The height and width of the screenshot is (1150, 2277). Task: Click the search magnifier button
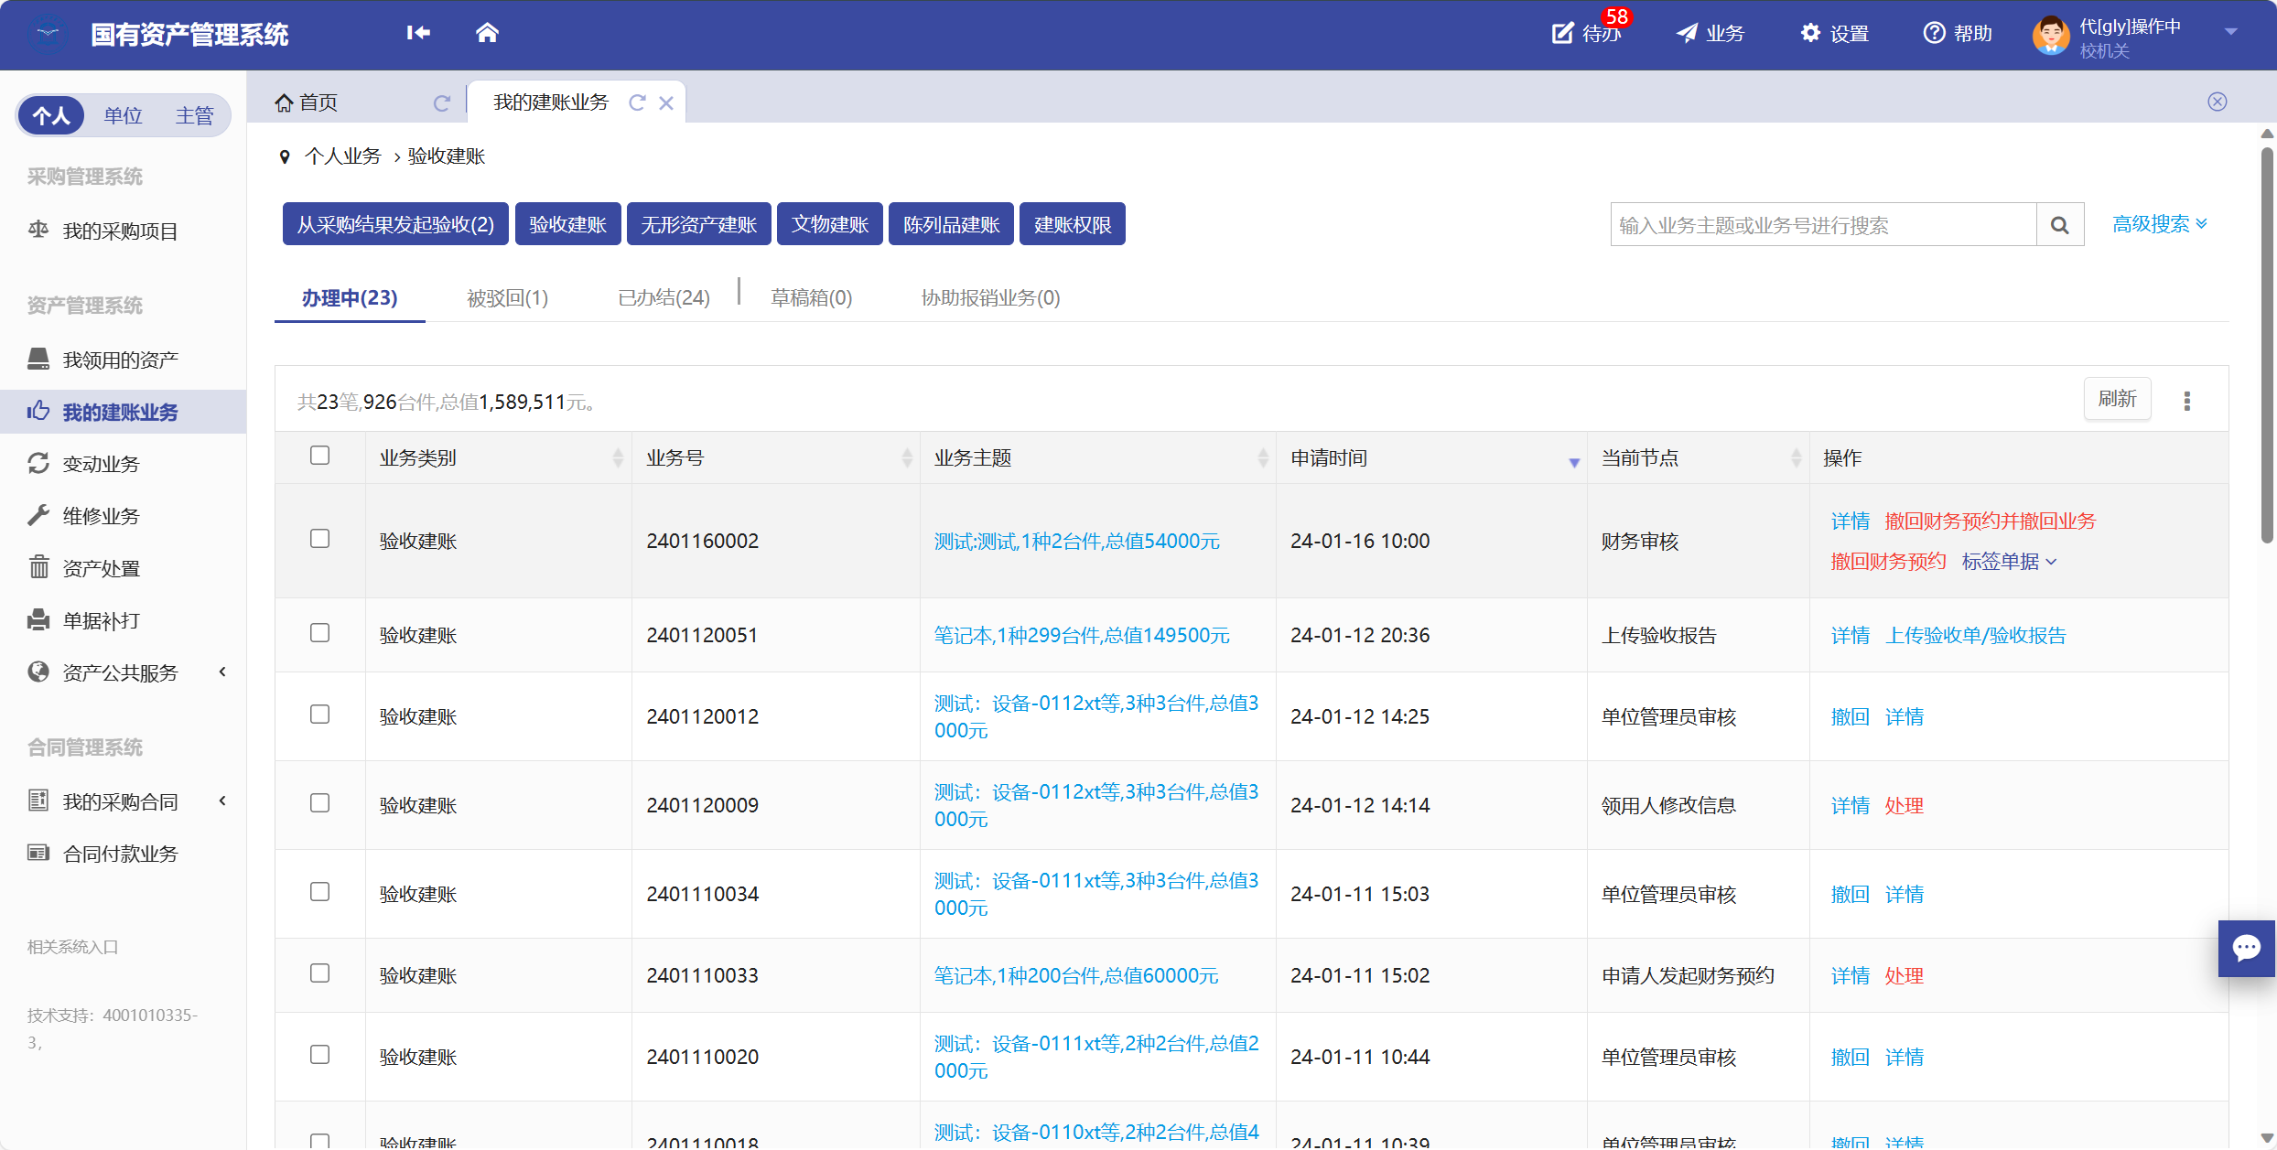tap(2059, 225)
